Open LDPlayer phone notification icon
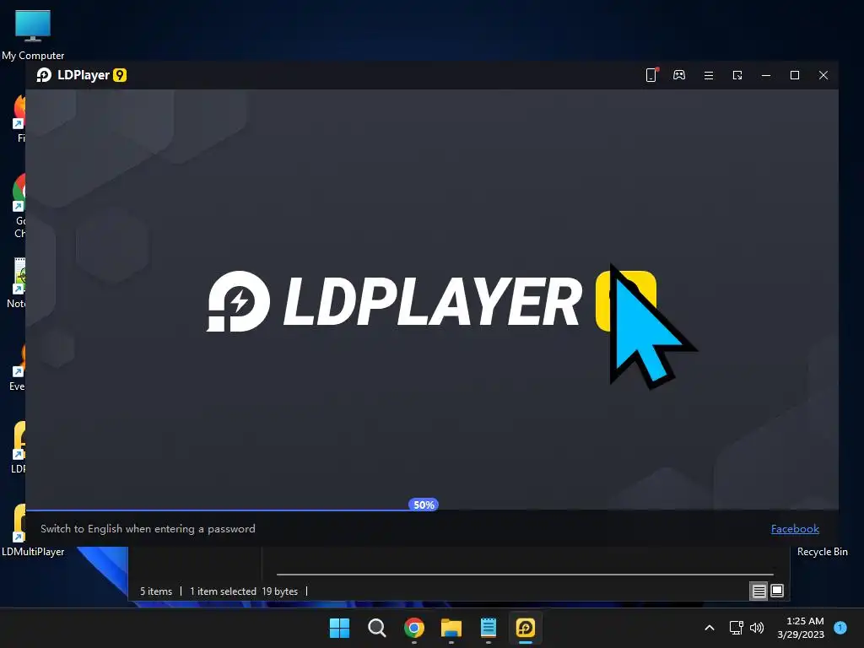The height and width of the screenshot is (648, 864). tap(651, 75)
